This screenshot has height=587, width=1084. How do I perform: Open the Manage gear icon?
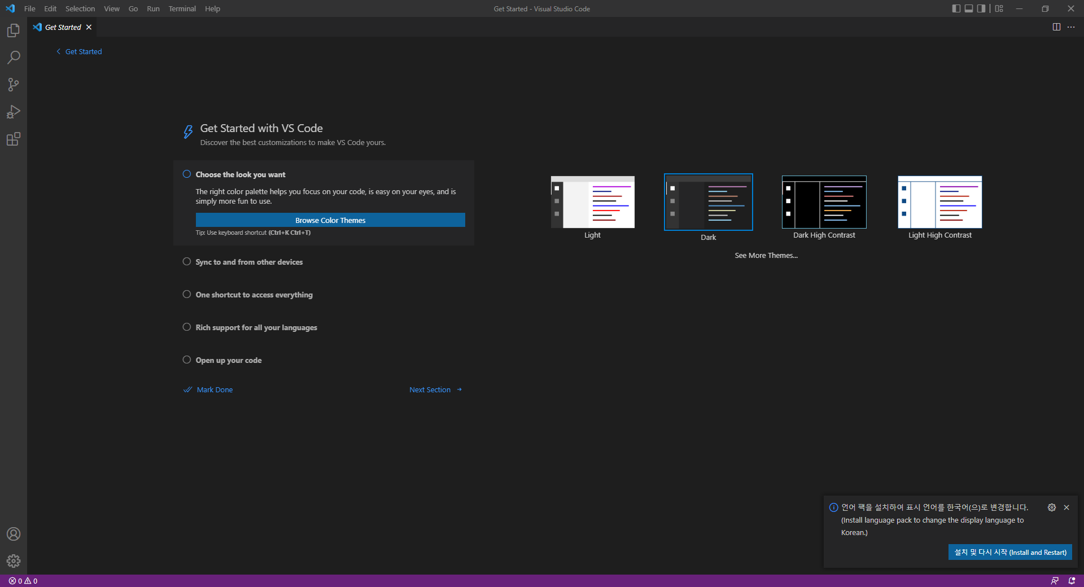coord(14,561)
